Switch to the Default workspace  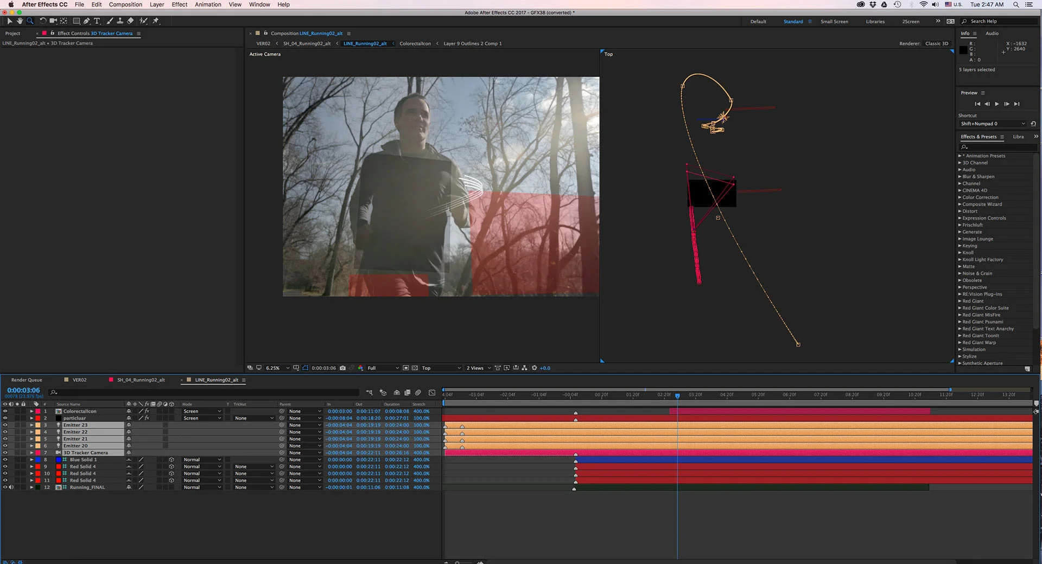click(758, 22)
